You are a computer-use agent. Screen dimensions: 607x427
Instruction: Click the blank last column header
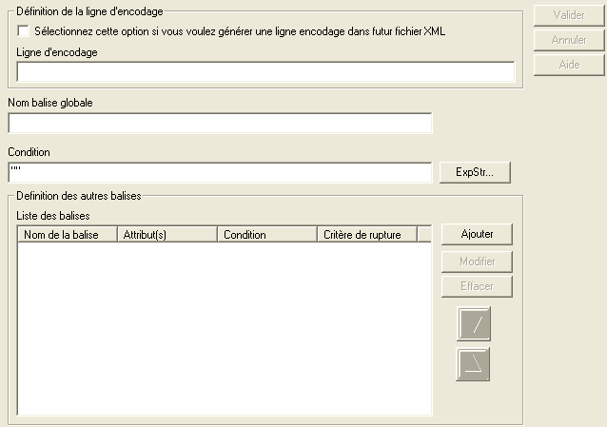pos(423,235)
